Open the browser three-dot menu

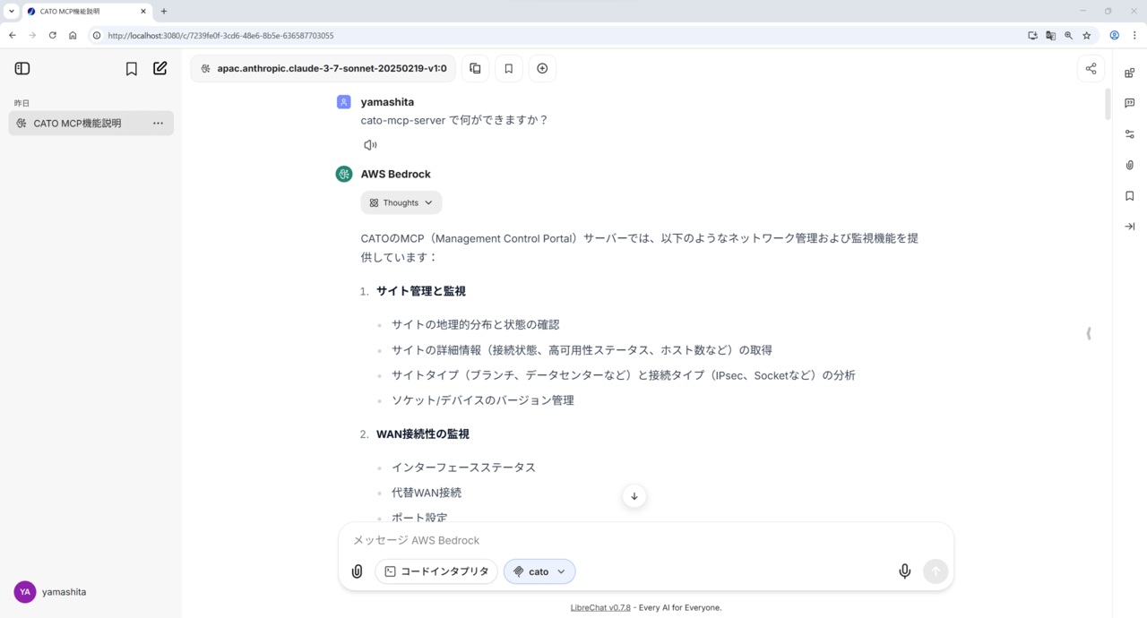[x=1134, y=36]
